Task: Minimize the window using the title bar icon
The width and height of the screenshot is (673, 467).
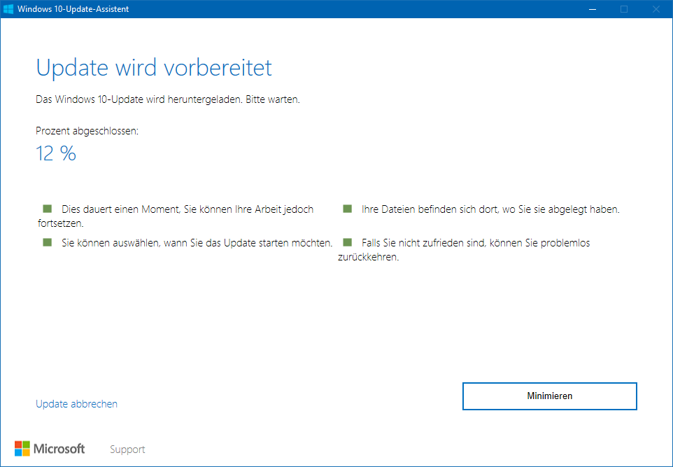Action: coord(592,9)
